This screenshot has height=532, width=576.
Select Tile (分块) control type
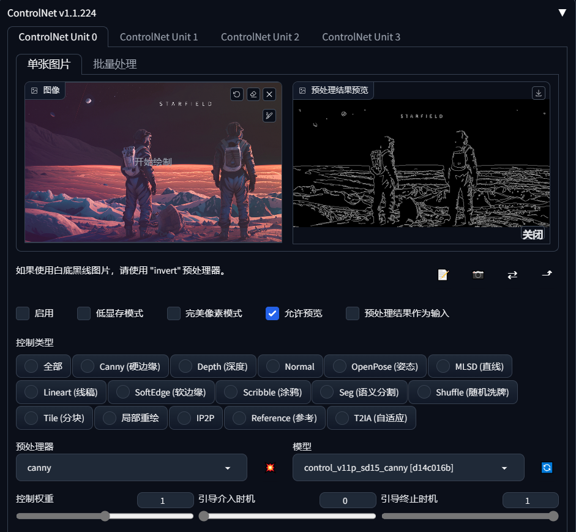pyautogui.click(x=54, y=418)
